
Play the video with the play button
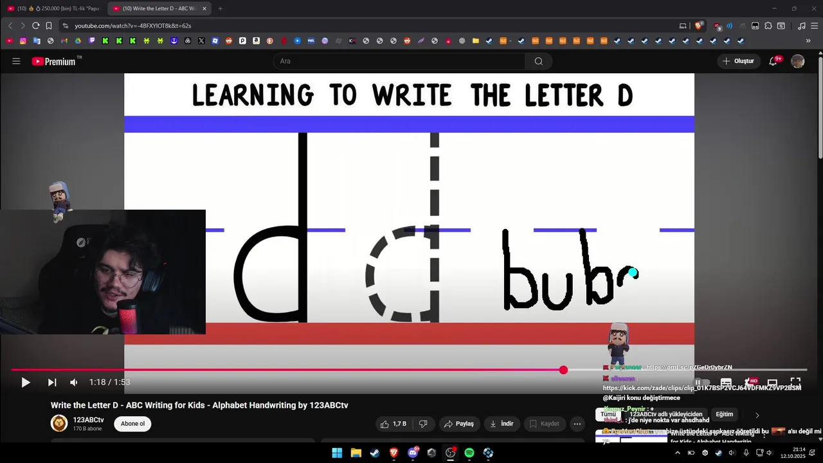coord(26,383)
